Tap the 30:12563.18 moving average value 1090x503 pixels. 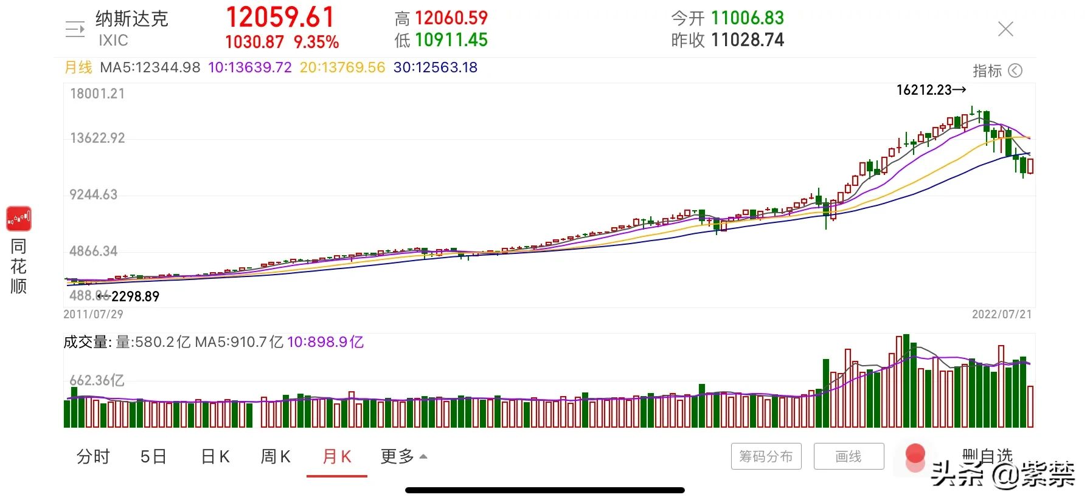tap(436, 67)
